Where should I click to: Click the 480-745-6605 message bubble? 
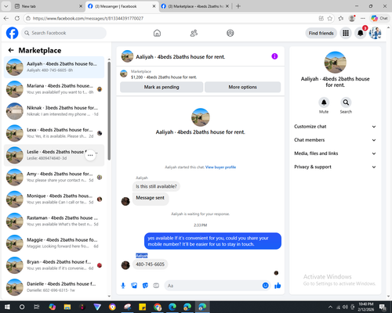pyautogui.click(x=150, y=264)
